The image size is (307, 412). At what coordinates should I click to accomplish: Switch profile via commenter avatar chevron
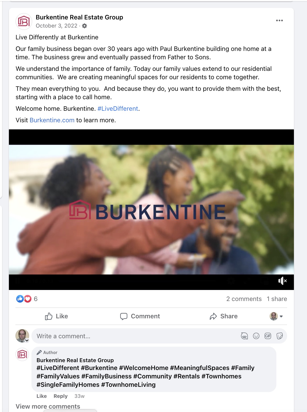(27, 340)
